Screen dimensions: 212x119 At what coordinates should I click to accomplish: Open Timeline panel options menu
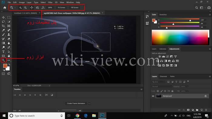tap(141, 89)
